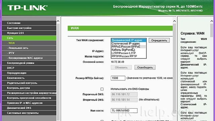Enable Использовать эти DNS-Серверы checkbox
Viewport: 215px width, 121px height.
pyautogui.click(x=102, y=89)
